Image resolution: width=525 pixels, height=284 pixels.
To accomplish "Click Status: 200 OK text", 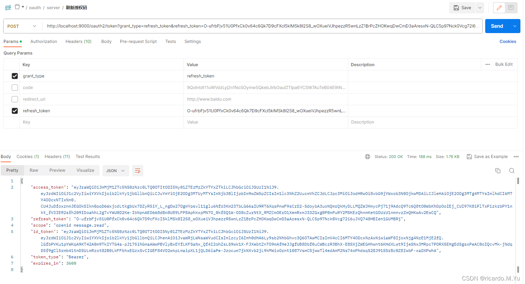I will tap(389, 157).
